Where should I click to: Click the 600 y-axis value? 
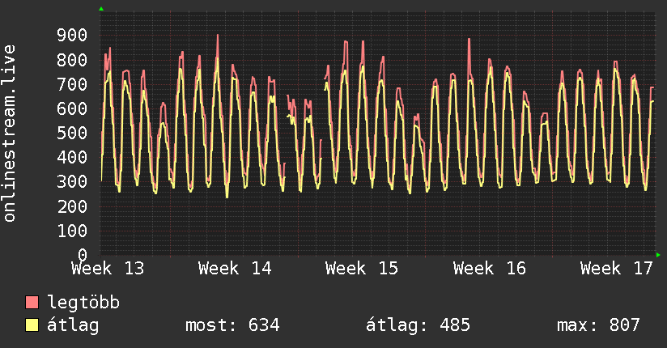click(x=72, y=108)
